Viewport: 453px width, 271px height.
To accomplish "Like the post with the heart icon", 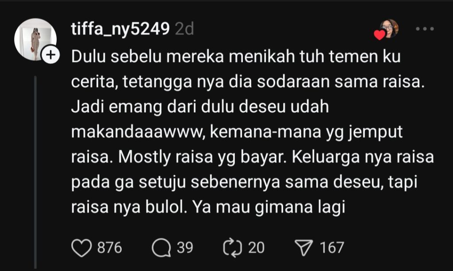I will pos(81,248).
